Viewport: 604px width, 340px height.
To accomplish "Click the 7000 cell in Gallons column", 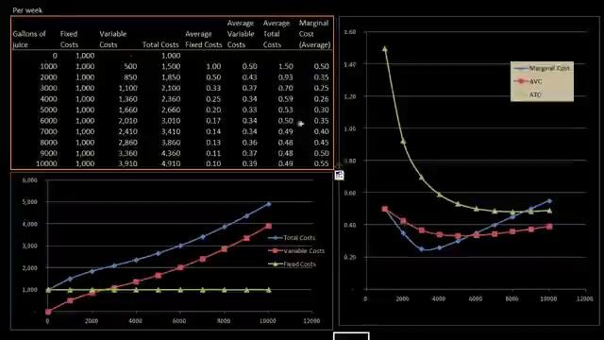I will point(48,131).
